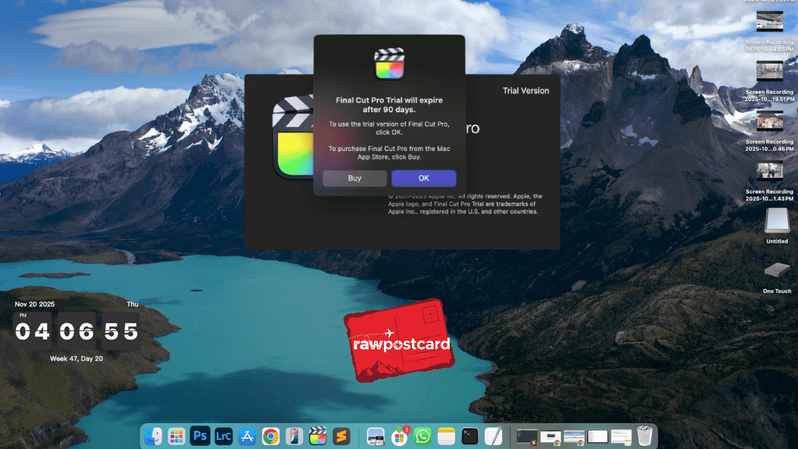
Task: Open Screen Recording 2025-10 4.03PM from the desktop
Action: (769, 22)
